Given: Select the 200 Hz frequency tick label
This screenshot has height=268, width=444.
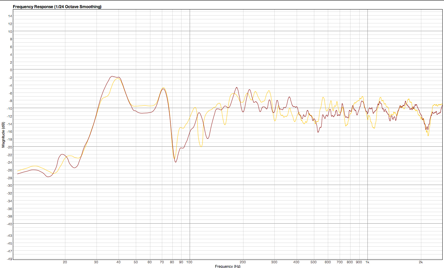Looking at the screenshot, I should pyautogui.click(x=243, y=262).
